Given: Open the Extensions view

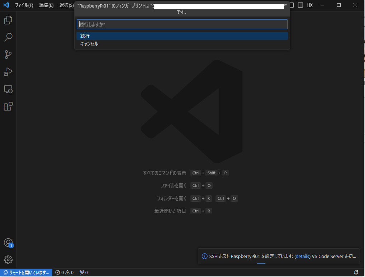Looking at the screenshot, I should pos(8,106).
